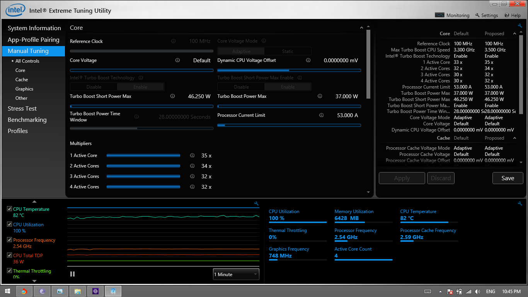Click info icon for 1 Active Core multiplier
Image resolution: width=528 pixels, height=297 pixels.
click(192, 155)
